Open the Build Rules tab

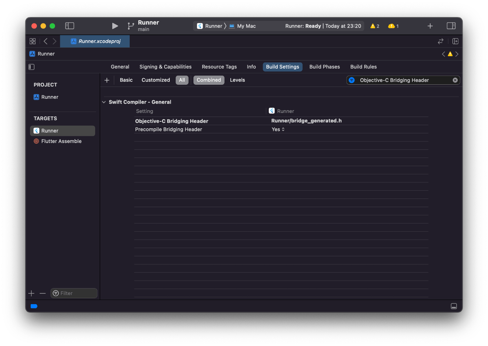click(x=364, y=67)
